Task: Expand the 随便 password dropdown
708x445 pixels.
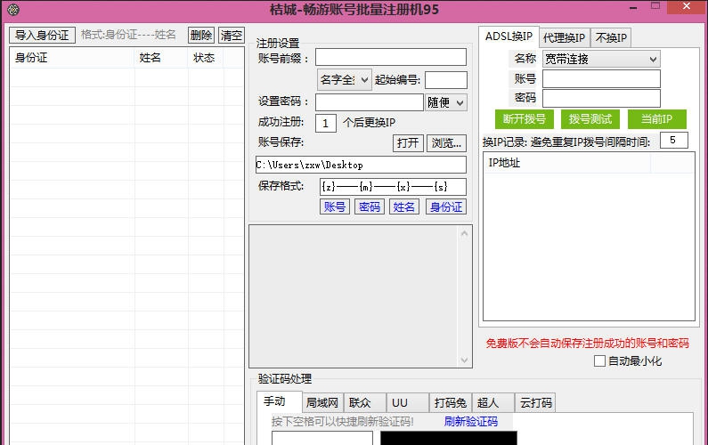Action: [446, 102]
